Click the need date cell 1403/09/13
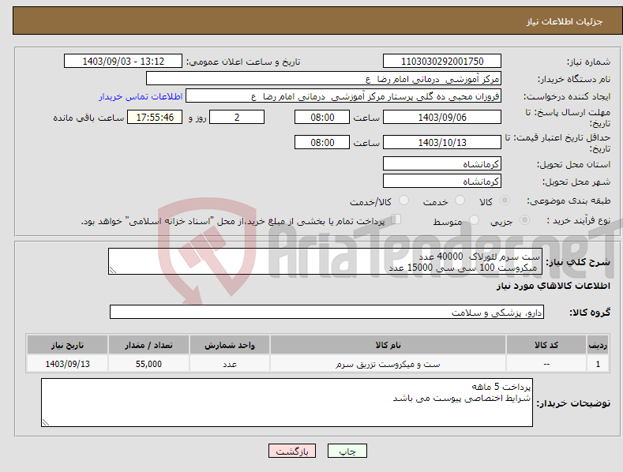This screenshot has height=472, width=623. [x=68, y=364]
